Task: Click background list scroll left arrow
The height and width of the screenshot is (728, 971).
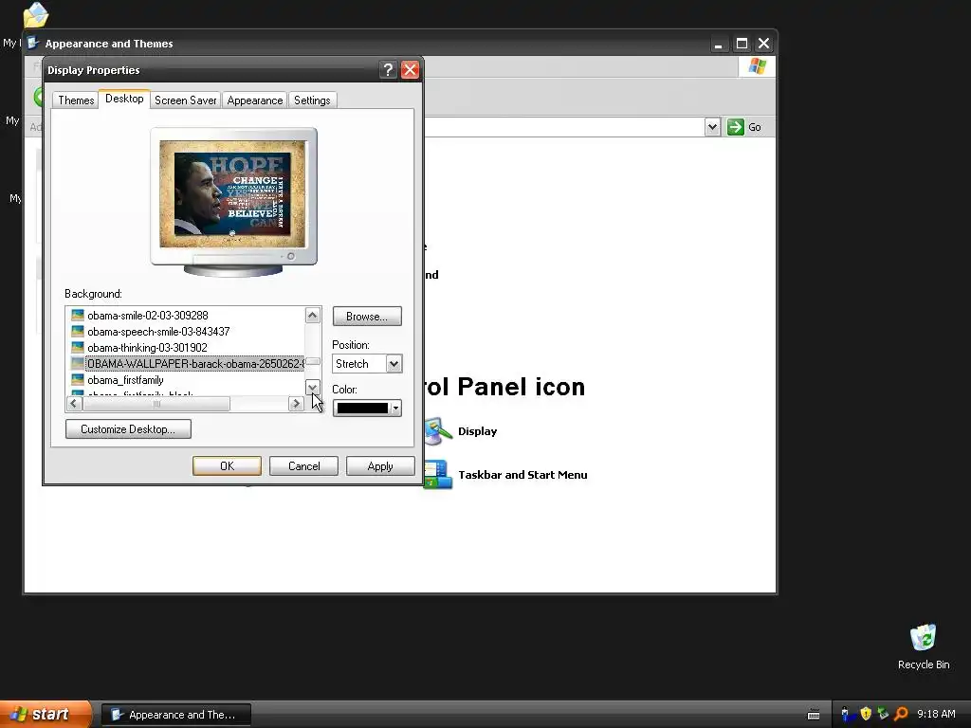Action: [74, 404]
